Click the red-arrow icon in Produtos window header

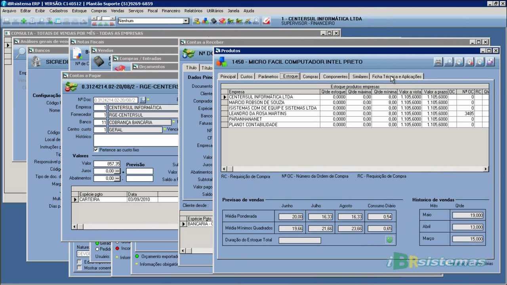469,62
